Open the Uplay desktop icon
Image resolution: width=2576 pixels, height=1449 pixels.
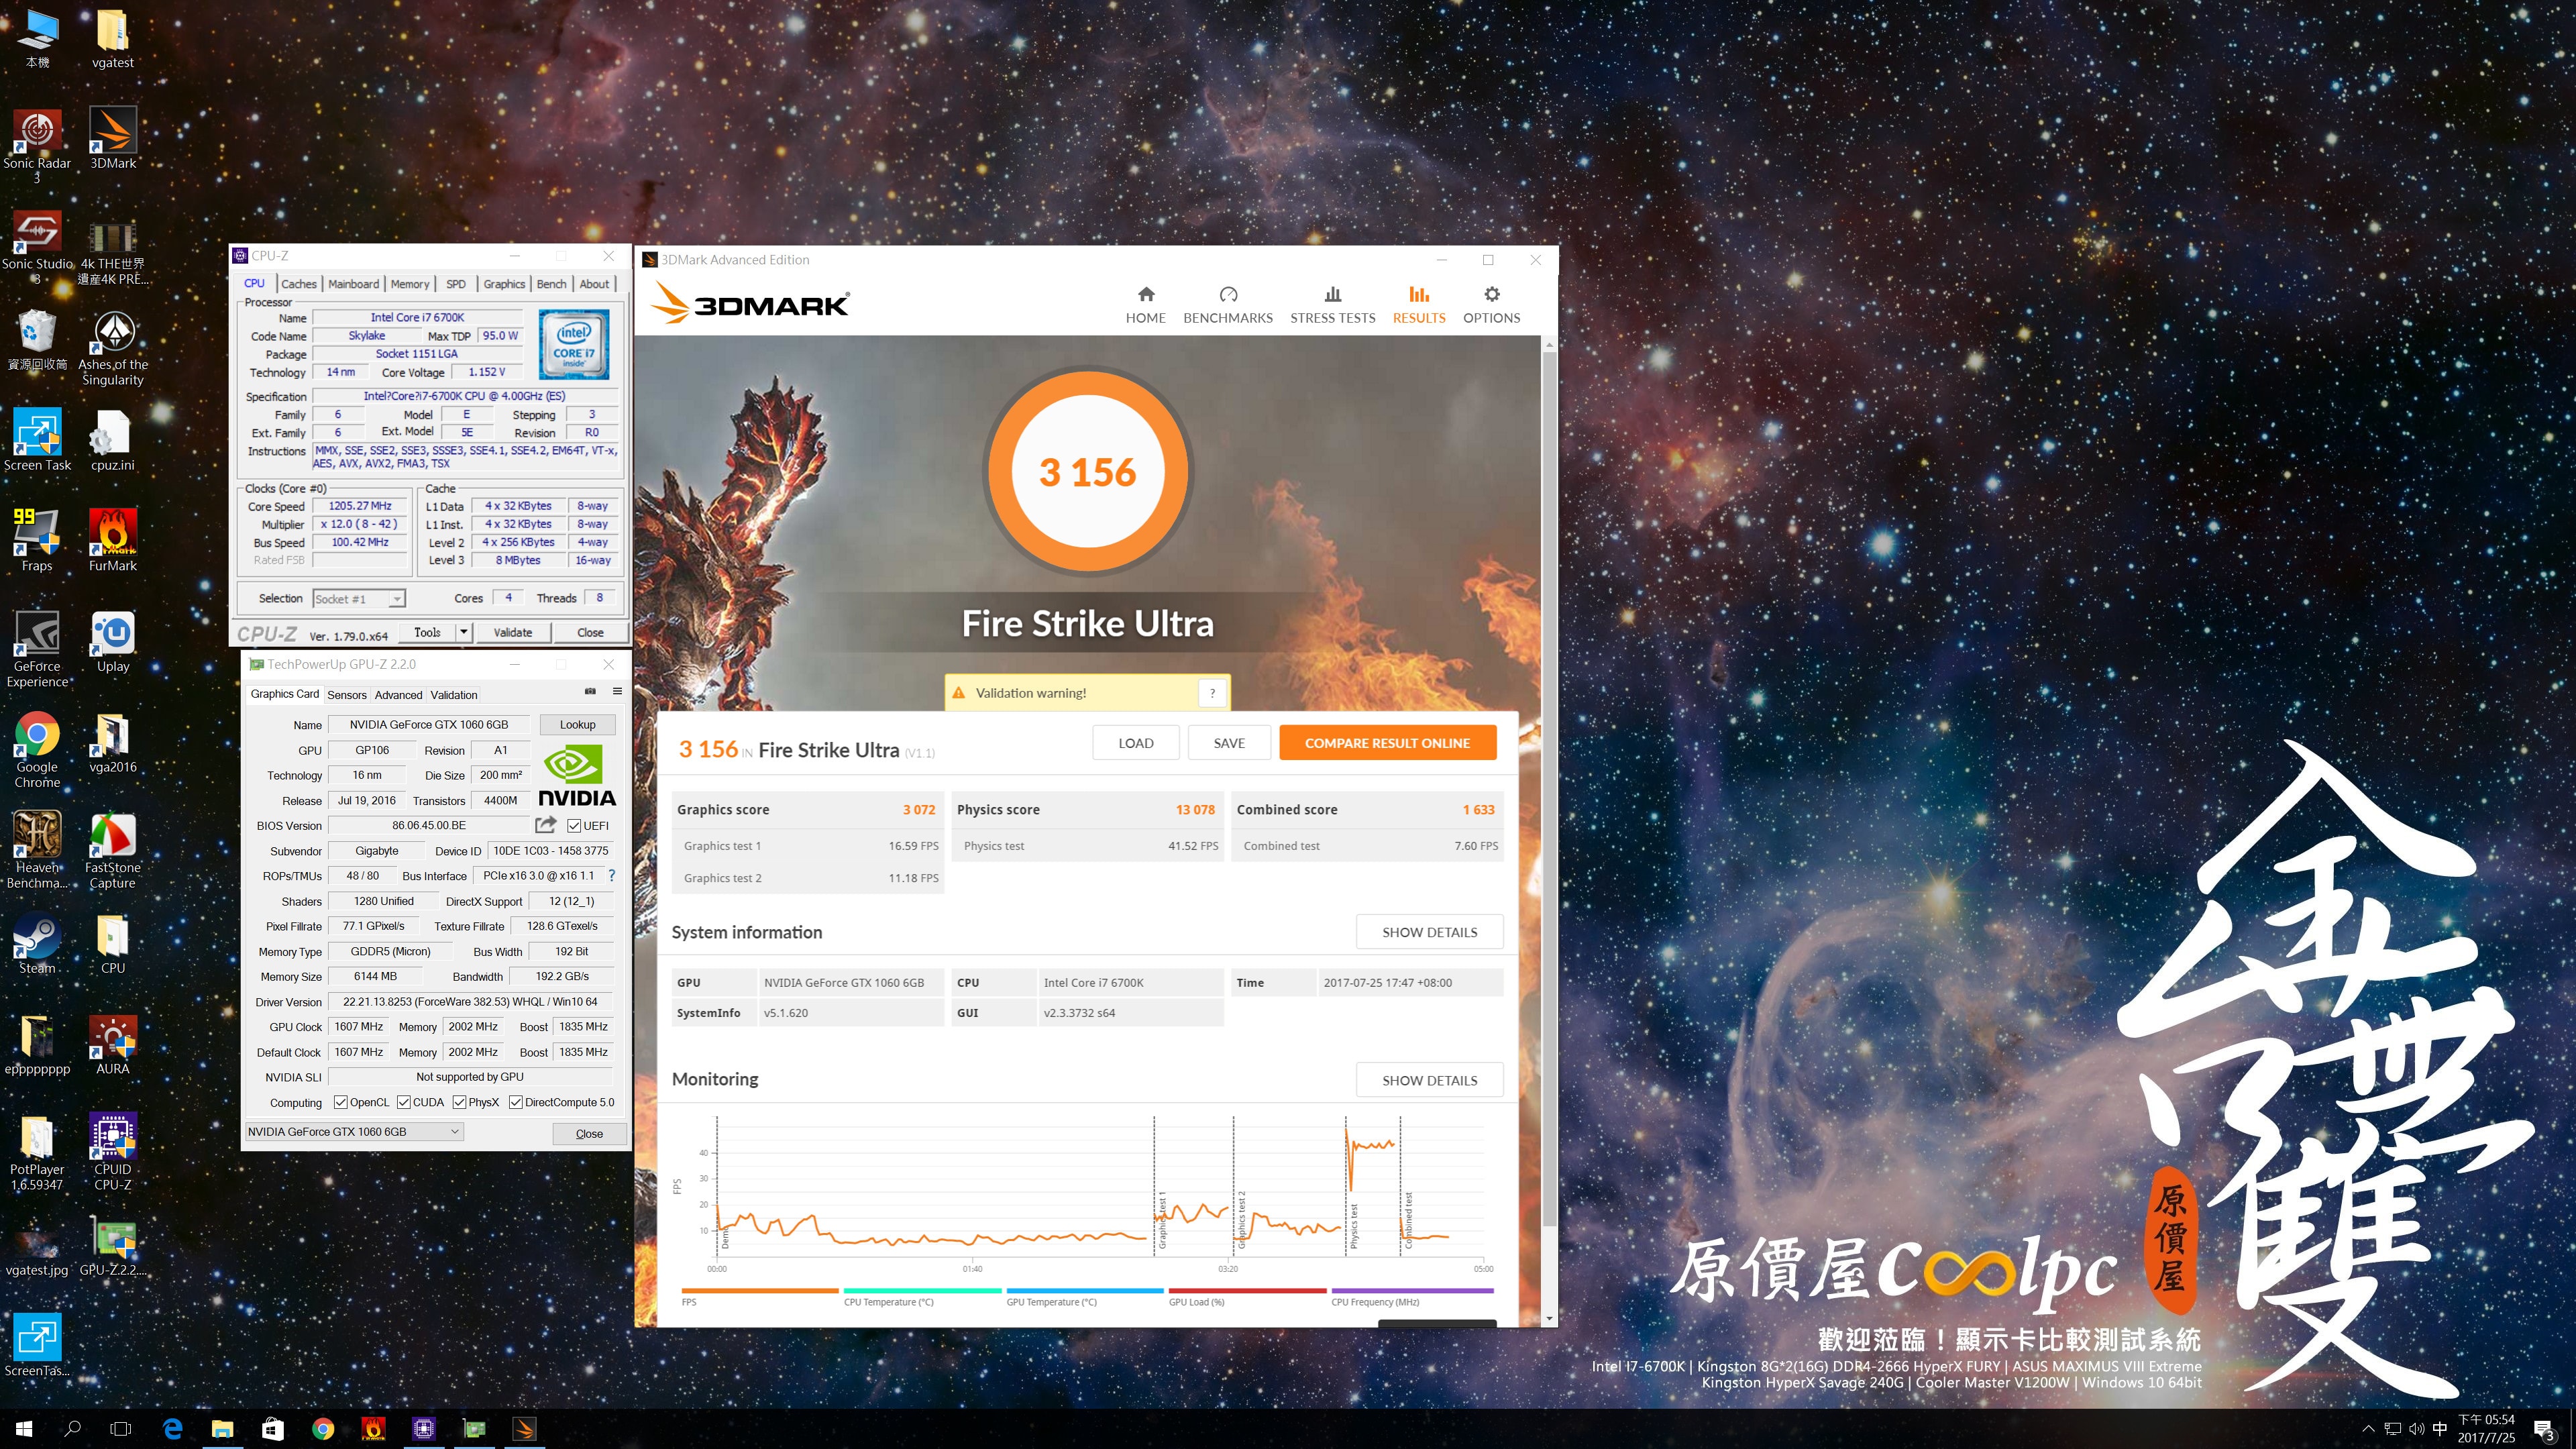pyautogui.click(x=113, y=642)
